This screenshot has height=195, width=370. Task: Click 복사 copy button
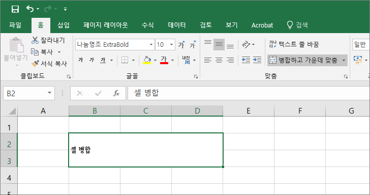(x=42, y=52)
